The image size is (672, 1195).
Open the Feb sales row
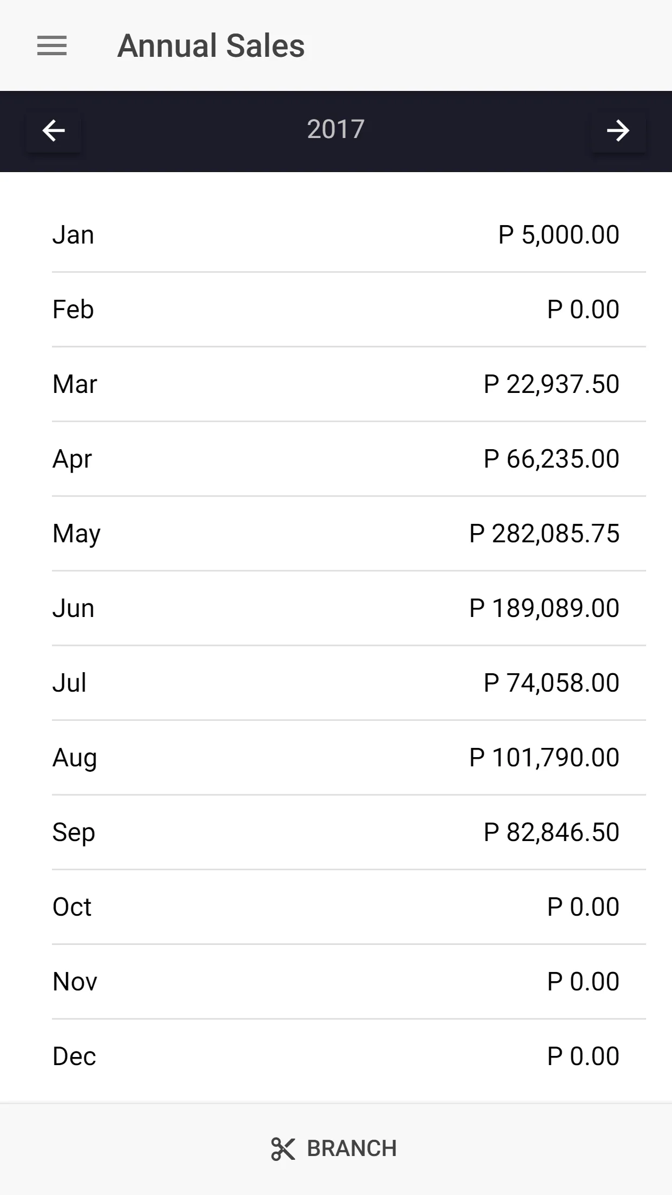coord(336,310)
